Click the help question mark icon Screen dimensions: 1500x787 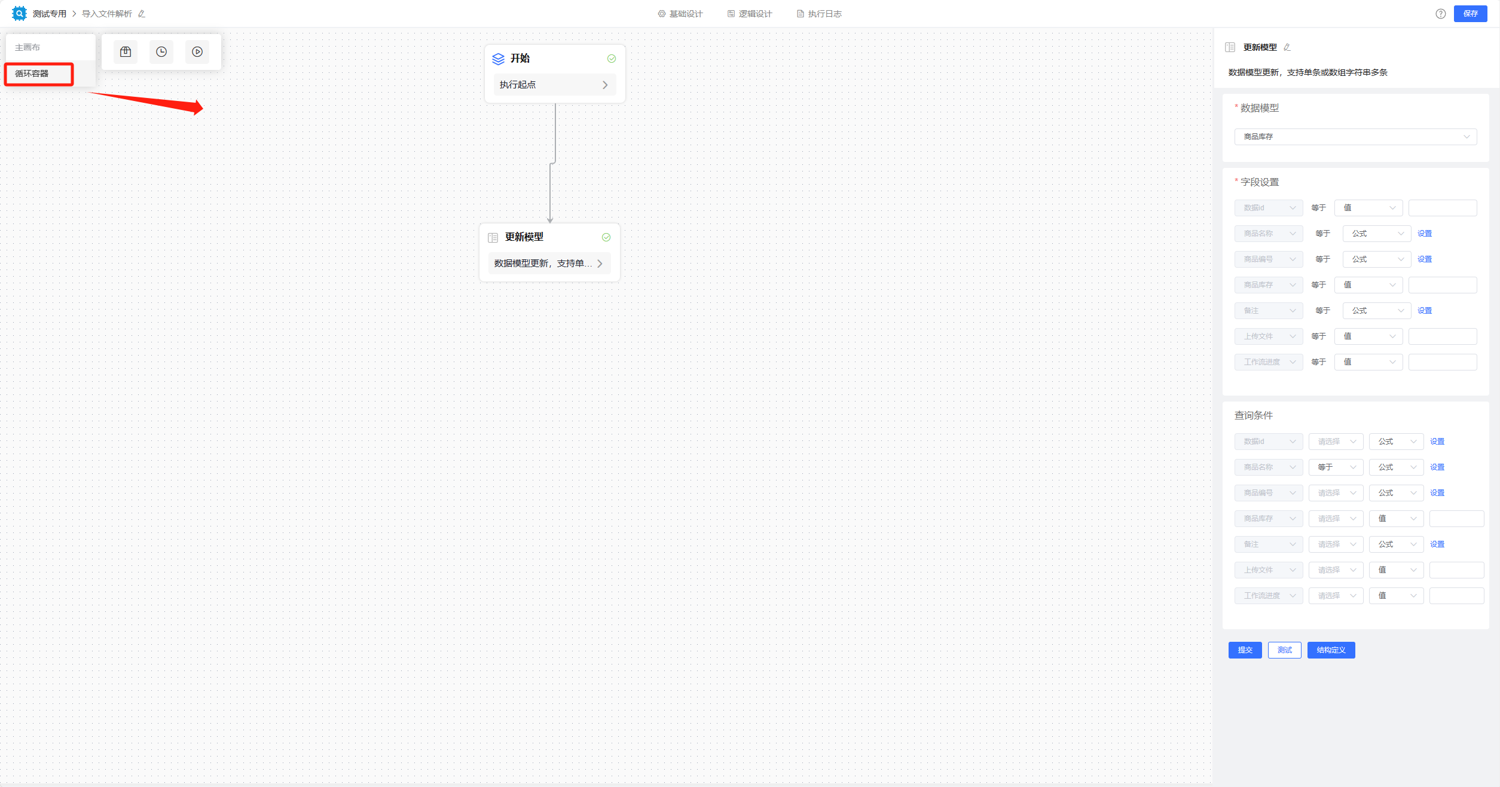tap(1440, 14)
